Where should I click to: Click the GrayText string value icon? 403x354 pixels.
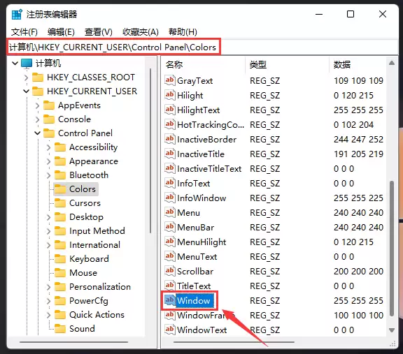(169, 80)
